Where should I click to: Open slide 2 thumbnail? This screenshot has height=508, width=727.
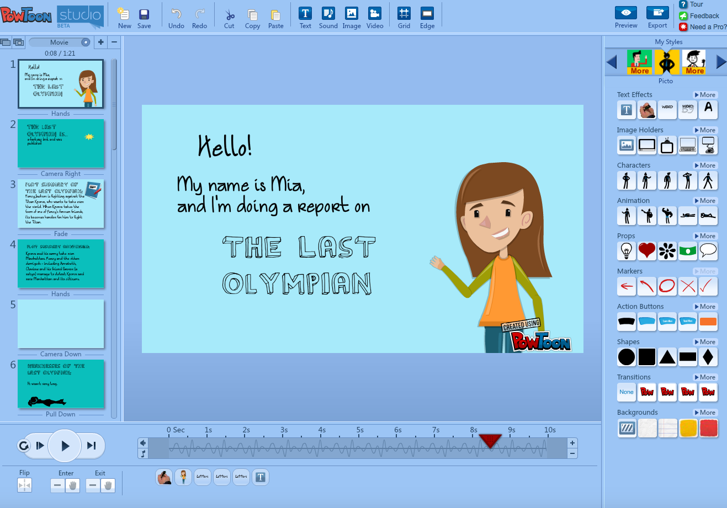click(x=61, y=143)
